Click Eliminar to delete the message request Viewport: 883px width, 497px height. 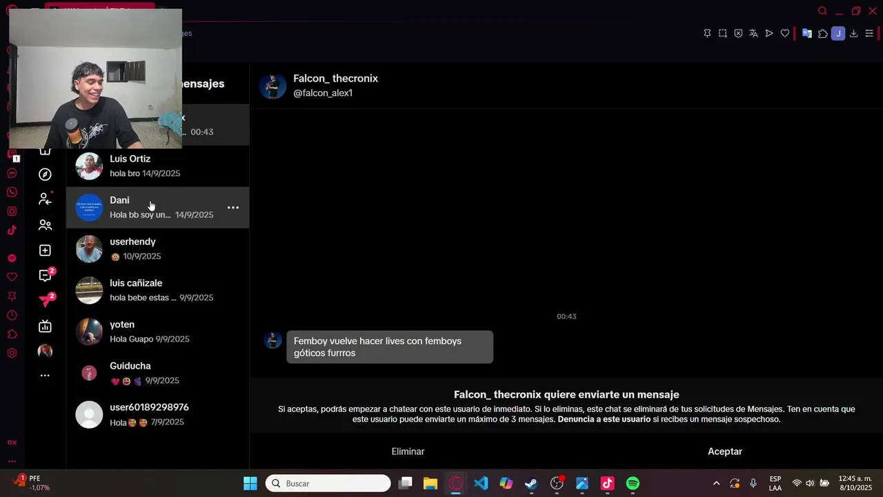click(x=408, y=451)
